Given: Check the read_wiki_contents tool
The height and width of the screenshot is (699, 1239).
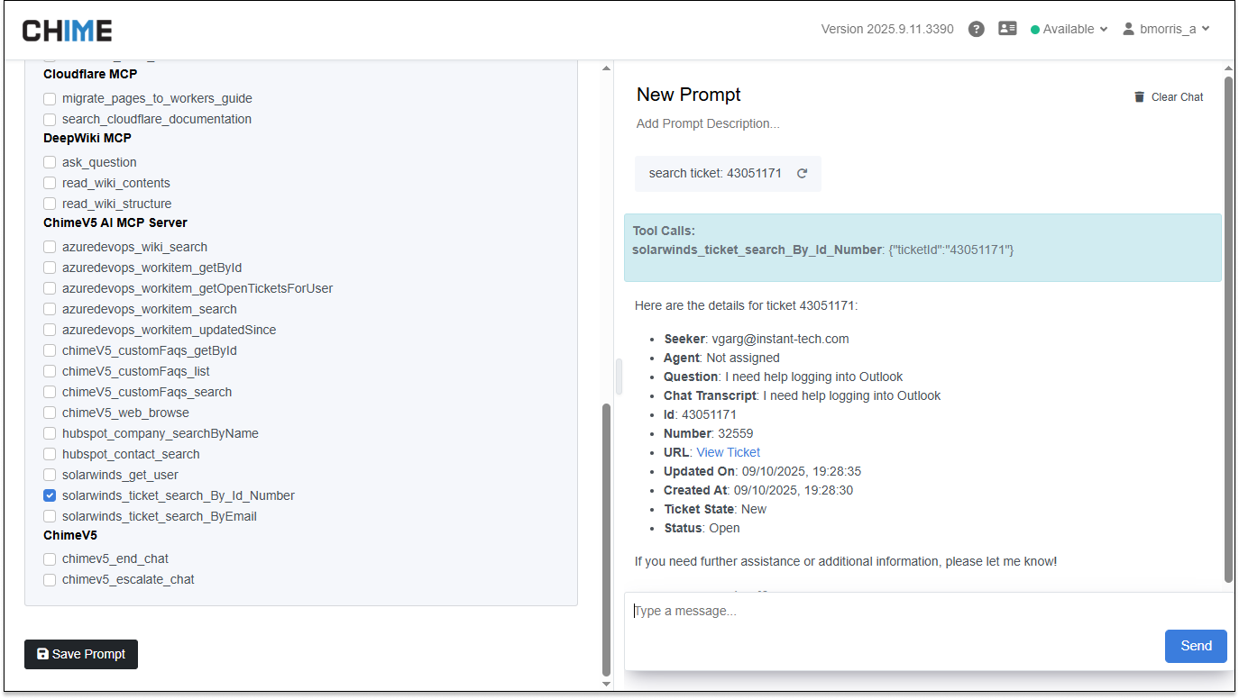Looking at the screenshot, I should pos(50,183).
